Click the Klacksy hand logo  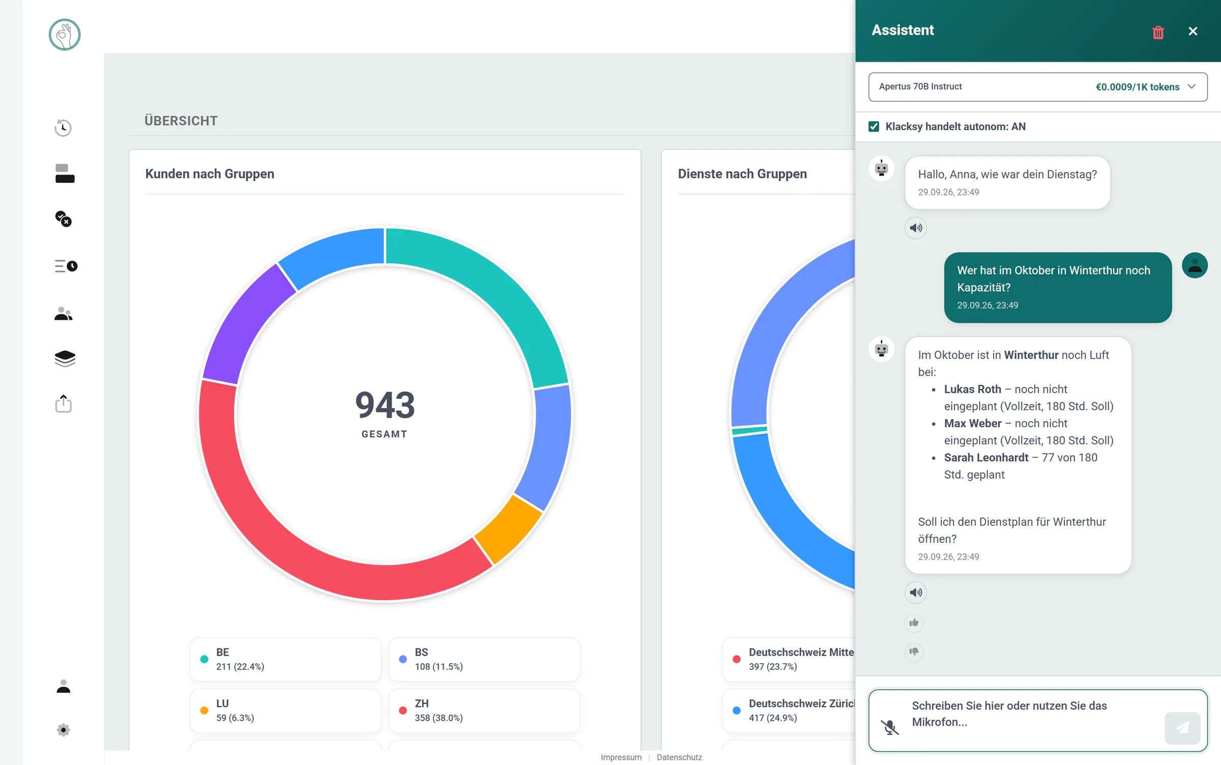click(65, 35)
